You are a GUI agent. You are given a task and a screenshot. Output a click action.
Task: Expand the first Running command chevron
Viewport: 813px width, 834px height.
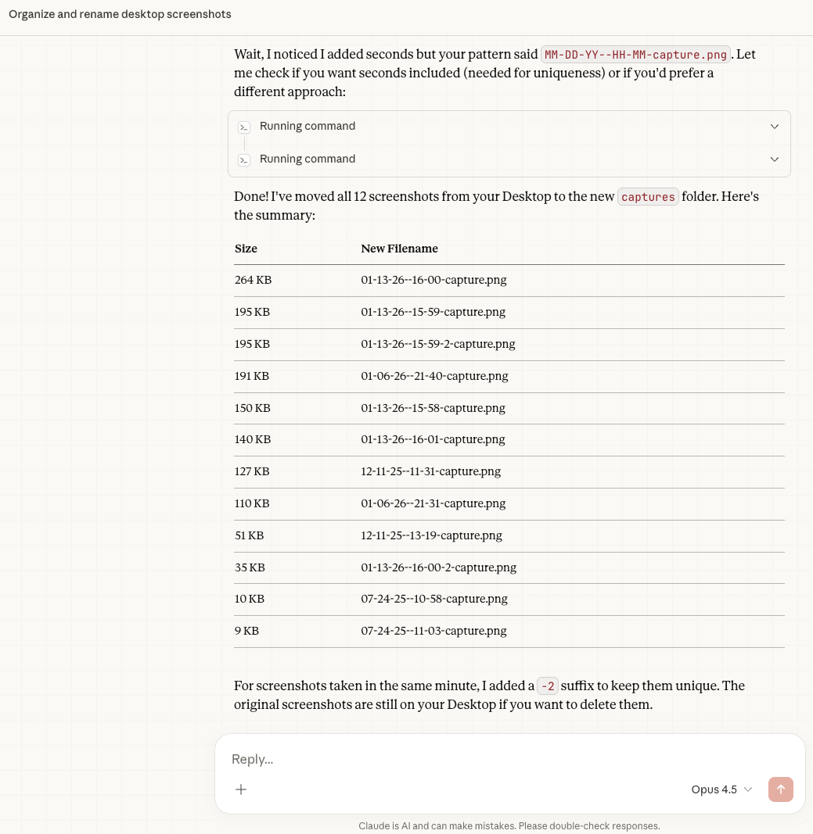[x=775, y=127]
